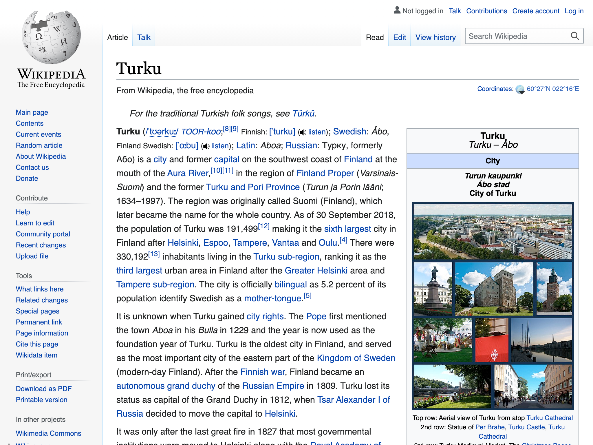Screen dimensions: 593x445
Task: Click Cite this page
Action: tap(37, 344)
